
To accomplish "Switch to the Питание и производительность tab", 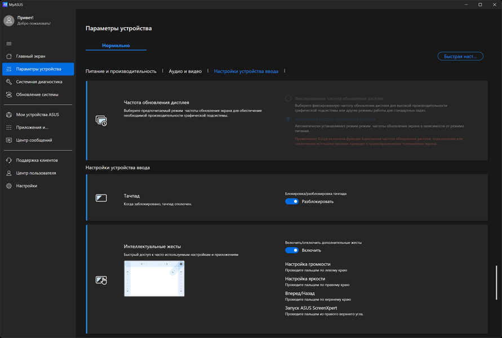I will (121, 72).
